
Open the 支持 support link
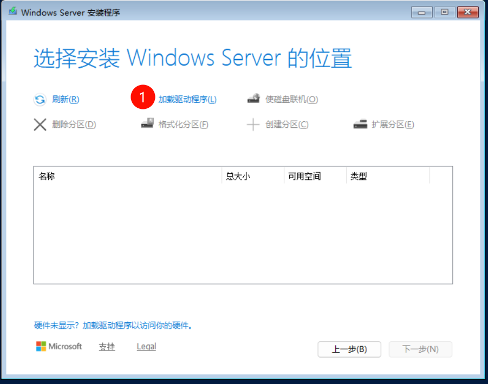(x=107, y=347)
